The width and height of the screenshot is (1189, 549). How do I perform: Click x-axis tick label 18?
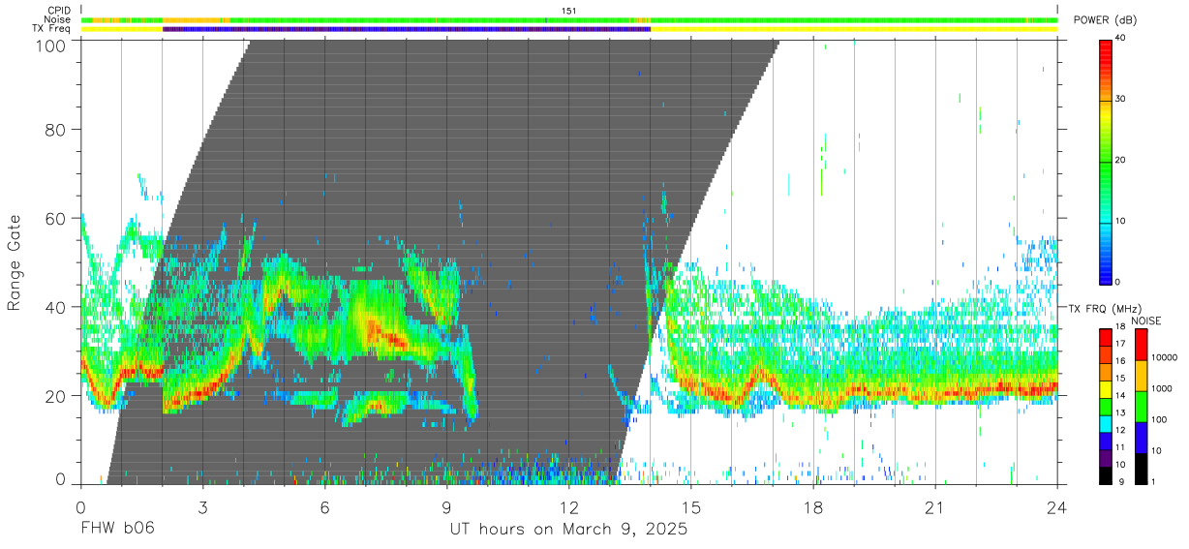(x=813, y=506)
